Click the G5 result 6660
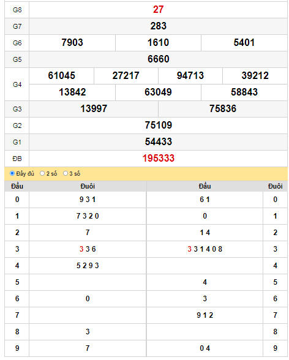Screen dimensions: 289x360 [x=159, y=59]
